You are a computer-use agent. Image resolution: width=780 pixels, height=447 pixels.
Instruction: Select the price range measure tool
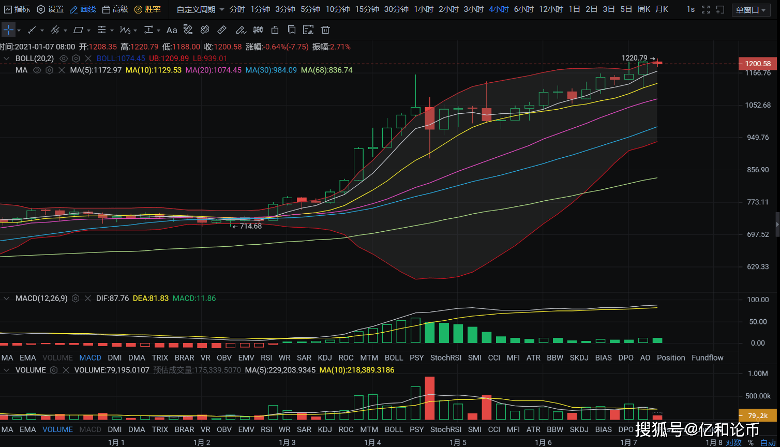point(149,30)
